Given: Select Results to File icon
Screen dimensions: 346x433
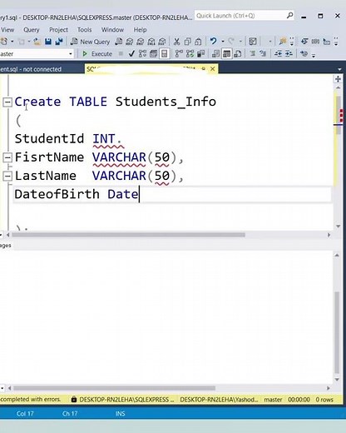Looking at the screenshot, I should [x=238, y=53].
